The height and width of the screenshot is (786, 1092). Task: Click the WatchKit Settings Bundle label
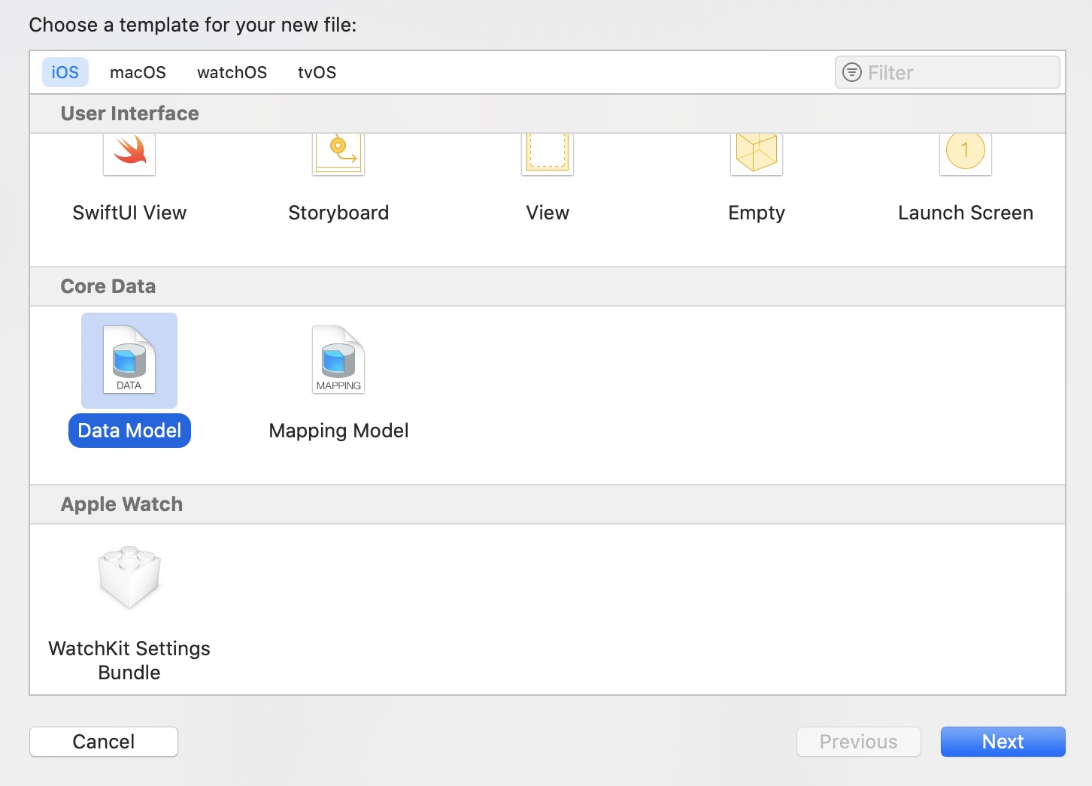coord(129,661)
